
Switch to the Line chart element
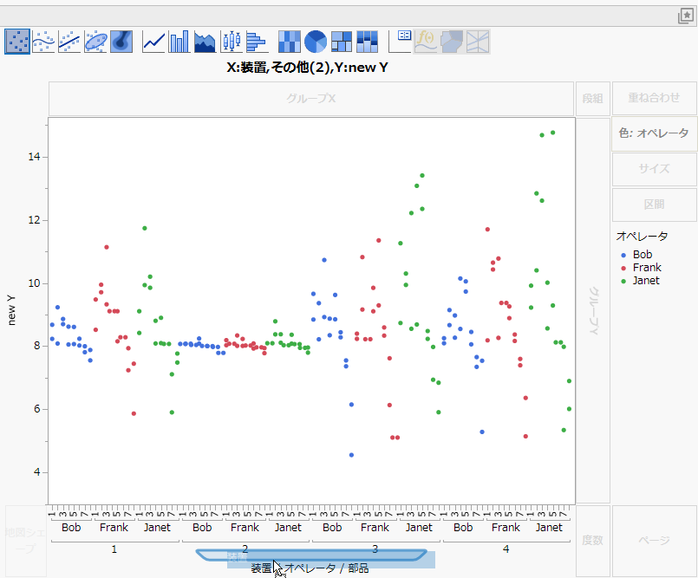(154, 42)
